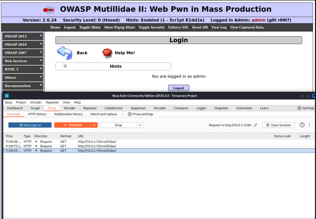Screen dimensions: 316x219
Task: Open Proxy settings gear link
Action: point(140,114)
